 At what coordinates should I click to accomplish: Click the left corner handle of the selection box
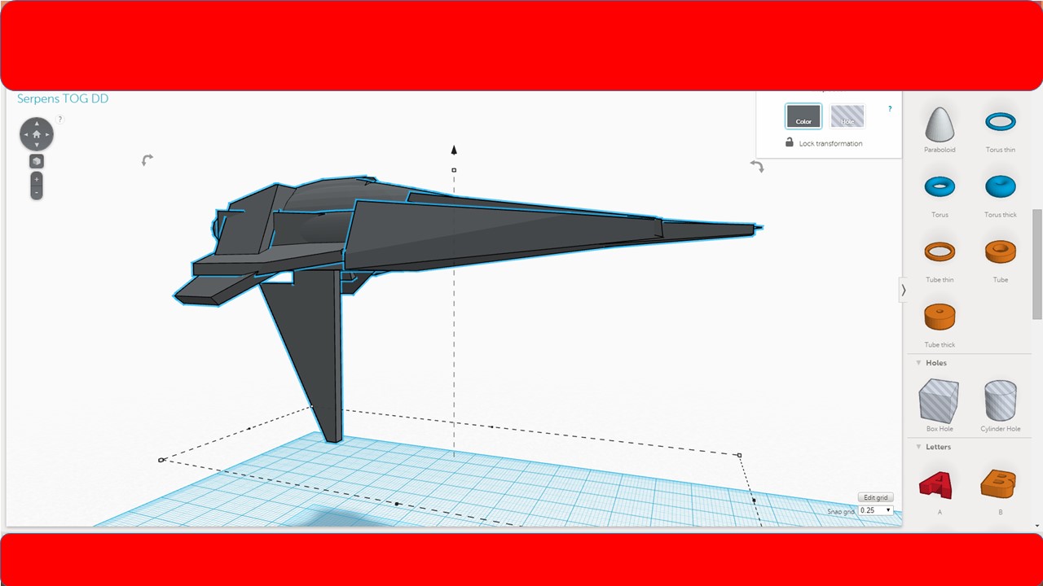point(161,460)
